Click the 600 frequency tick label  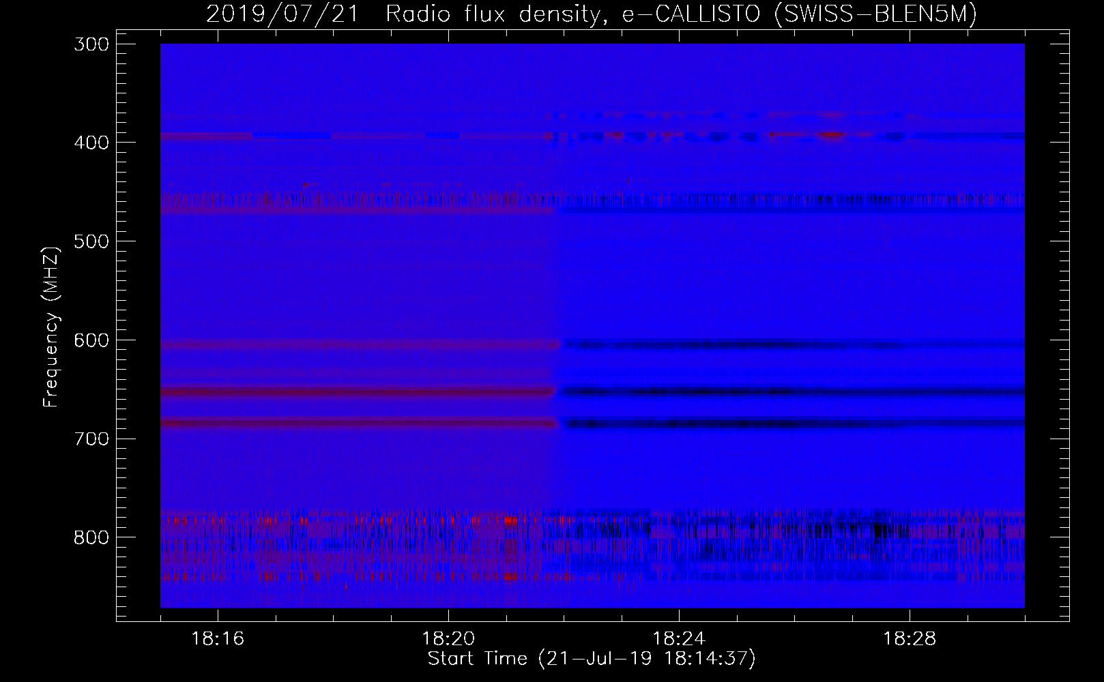(91, 340)
